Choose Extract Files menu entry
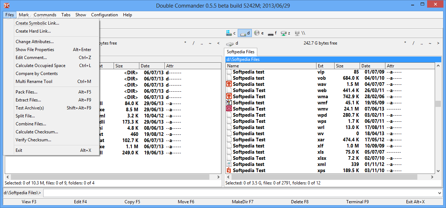Viewport: 446px width, 208px height. (51, 100)
